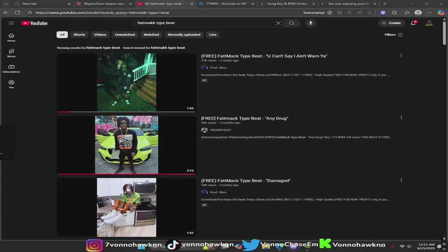Image resolution: width=448 pixels, height=252 pixels.
Task: Select the Watched filter chip
Action: tap(151, 35)
